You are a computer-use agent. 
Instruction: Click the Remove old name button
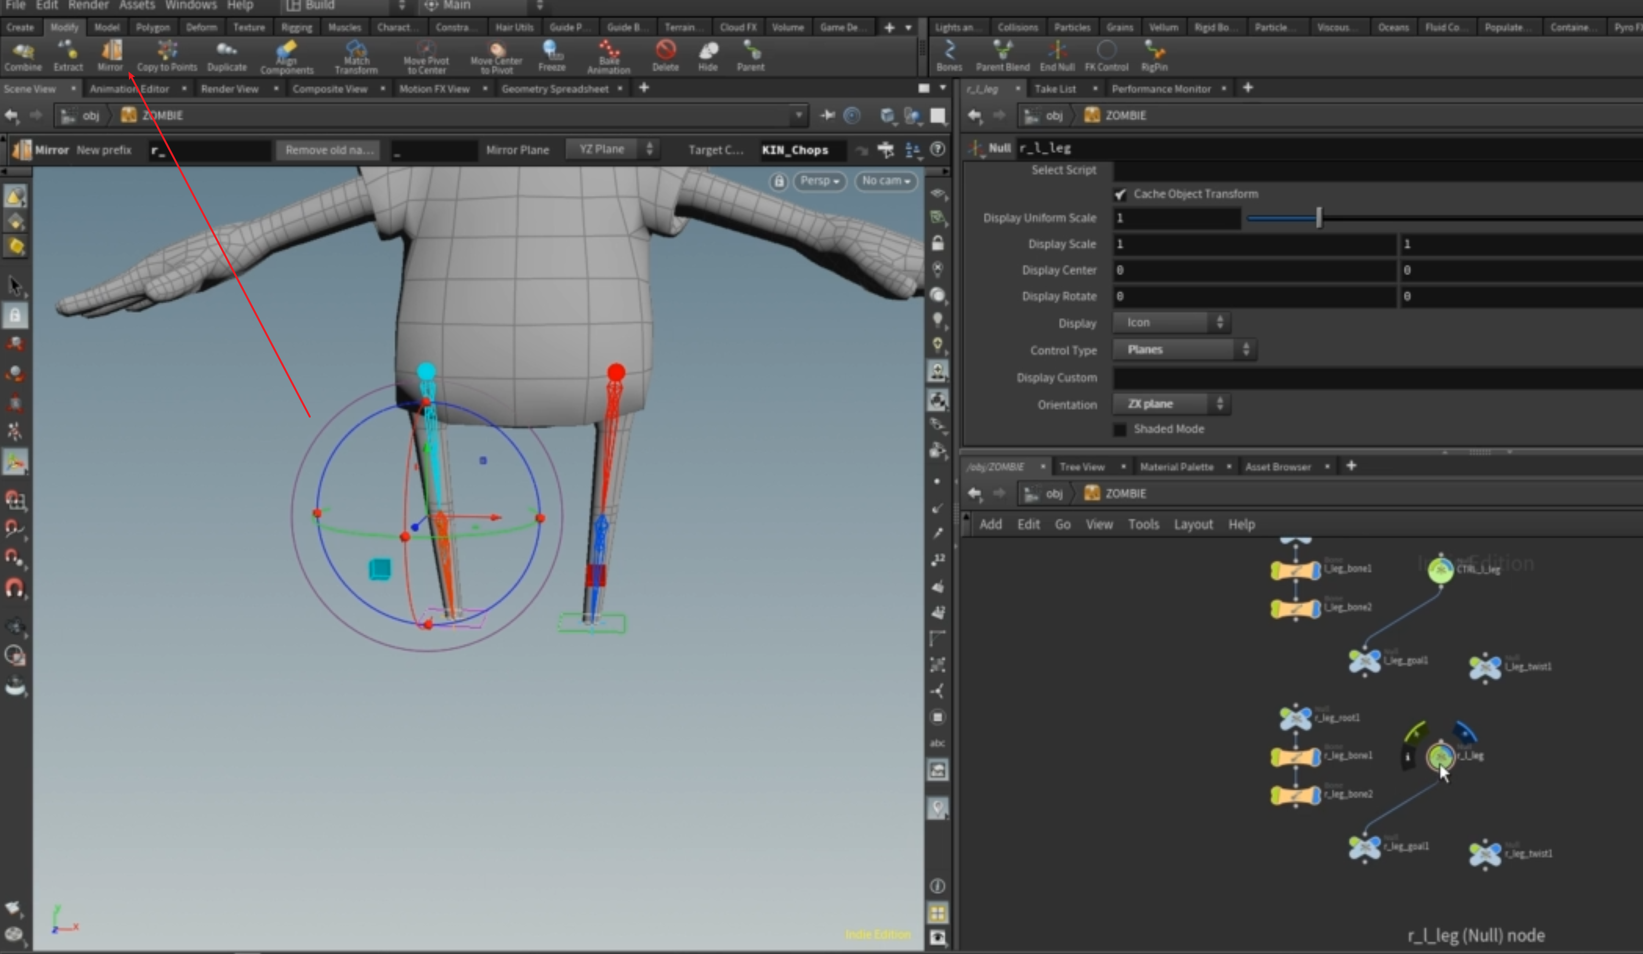point(329,150)
